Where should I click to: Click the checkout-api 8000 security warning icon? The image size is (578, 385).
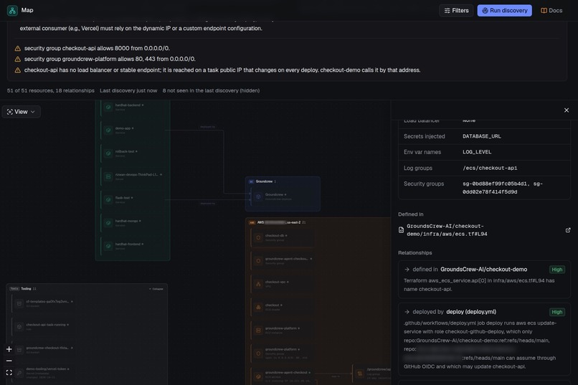click(x=17, y=48)
